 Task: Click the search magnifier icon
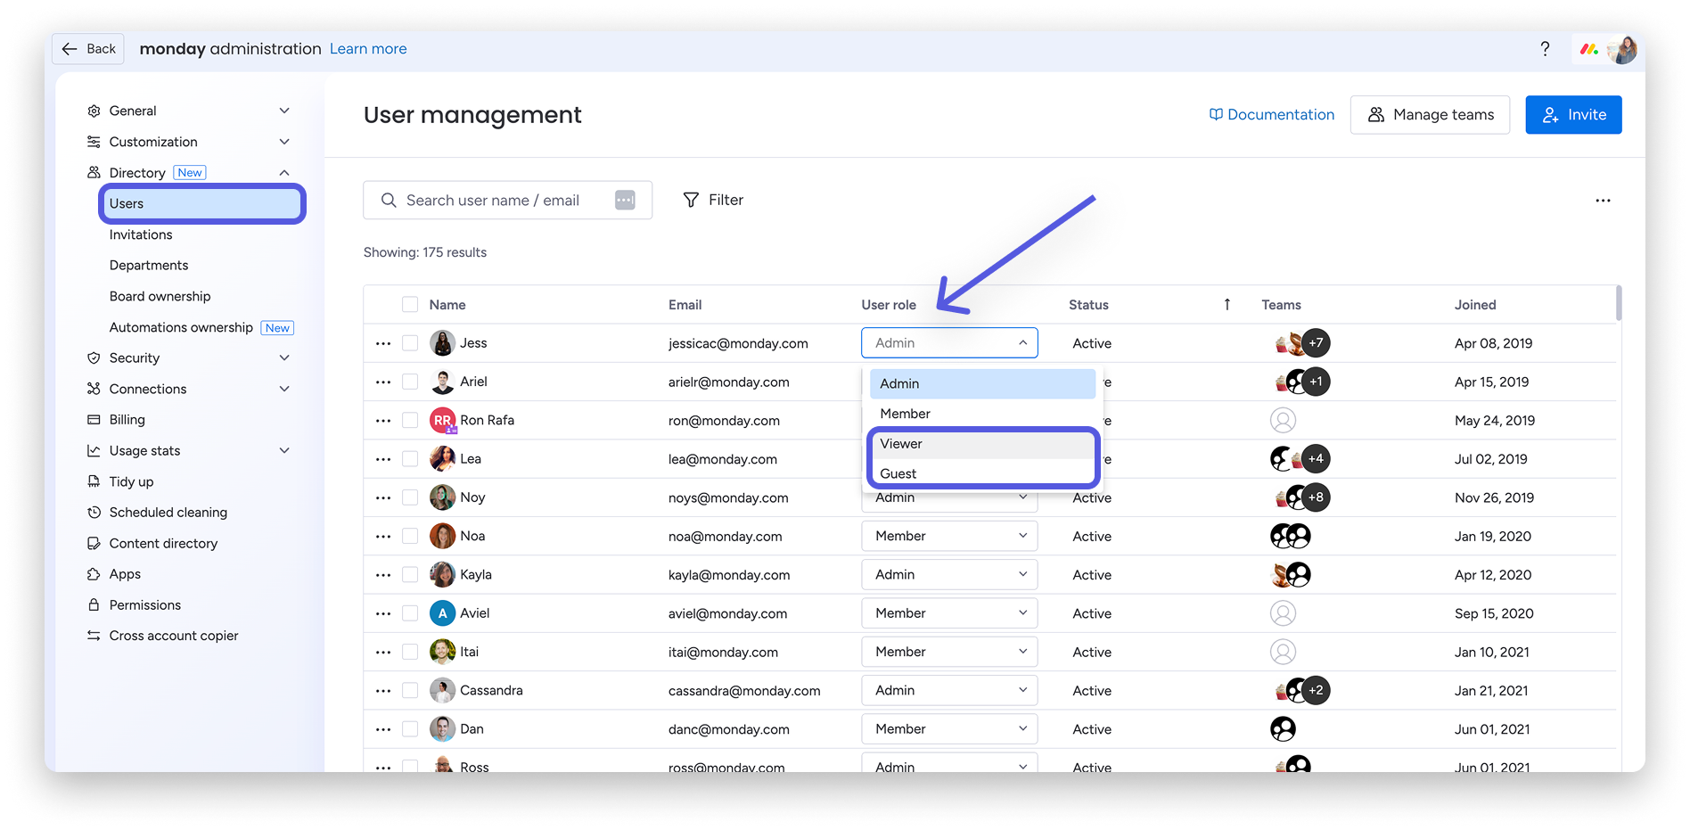(x=389, y=201)
